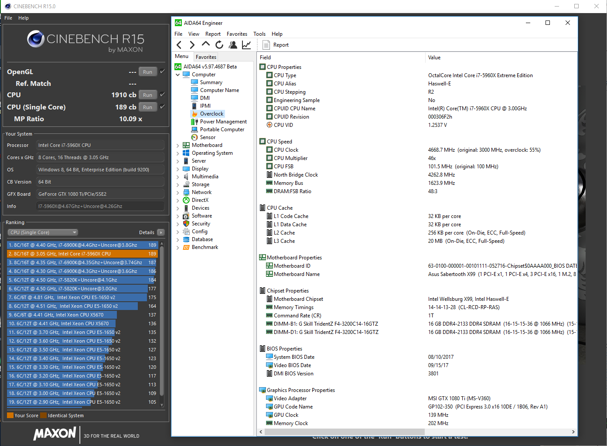
Task: Open the AIDA64 File menu
Action: pos(178,34)
